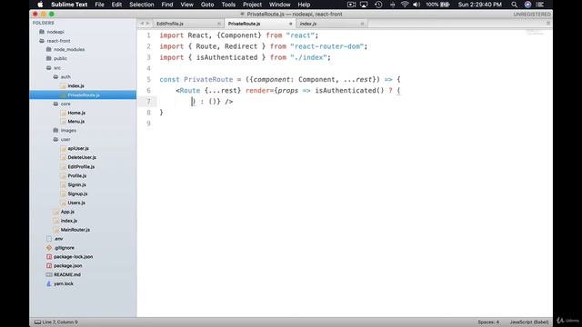Open App.js in sidebar

coord(67,212)
